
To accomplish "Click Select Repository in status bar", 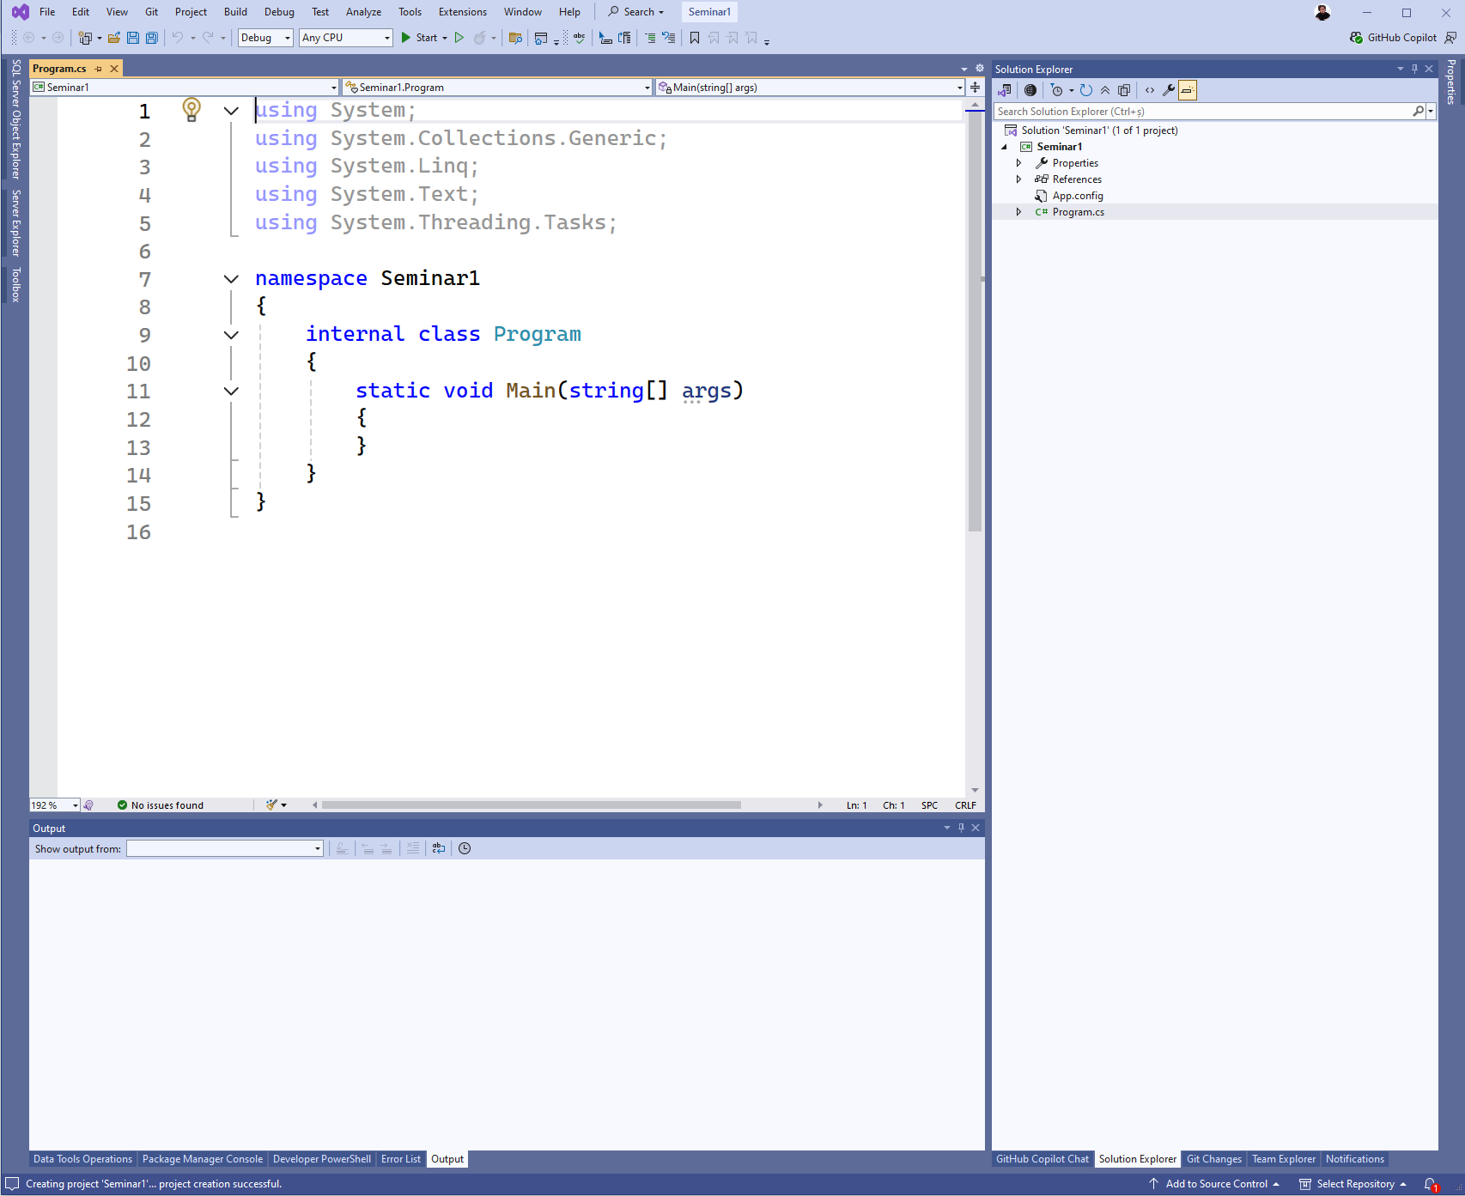I will [1354, 1184].
